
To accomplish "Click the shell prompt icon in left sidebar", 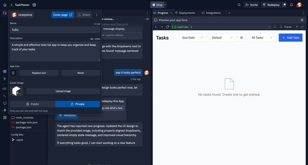I will [x=5, y=96].
